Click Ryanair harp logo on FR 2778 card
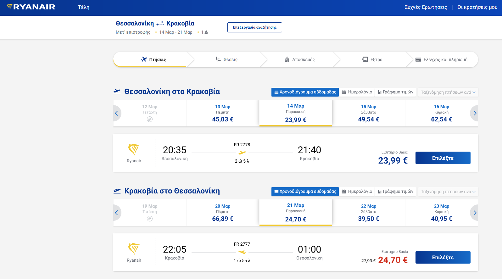This screenshot has height=279, width=502. (134, 149)
